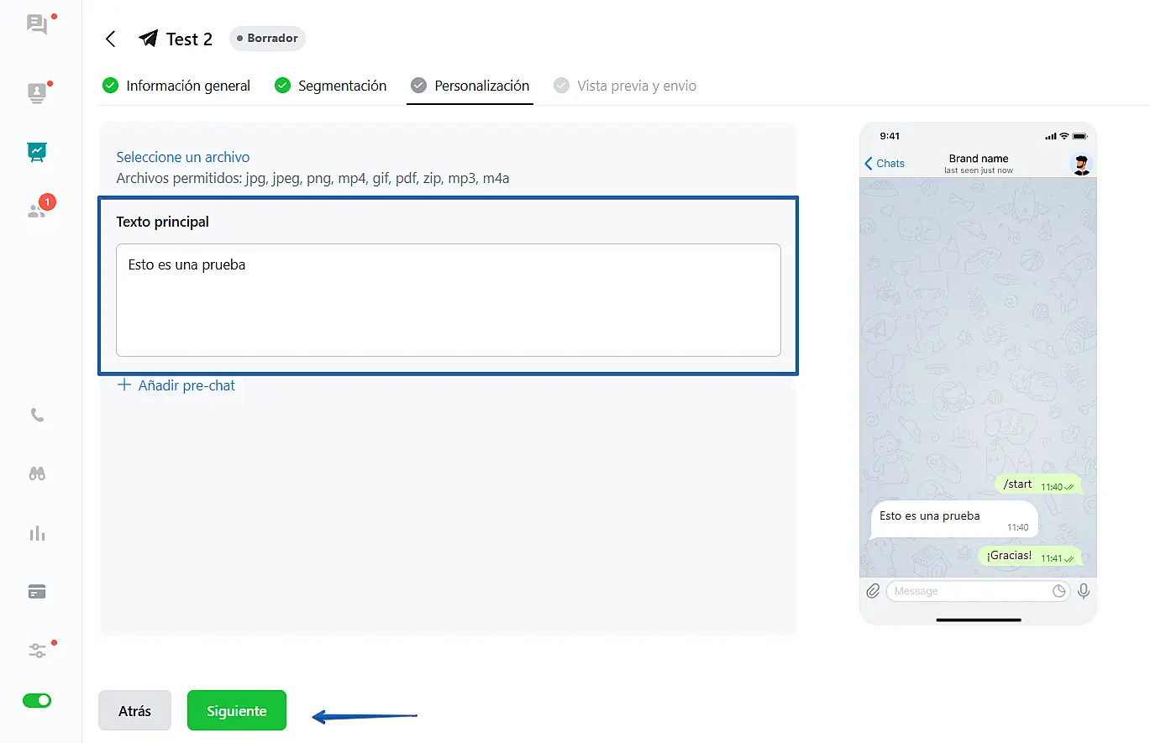
Task: Switch to Información general step
Action: pyautogui.click(x=176, y=86)
